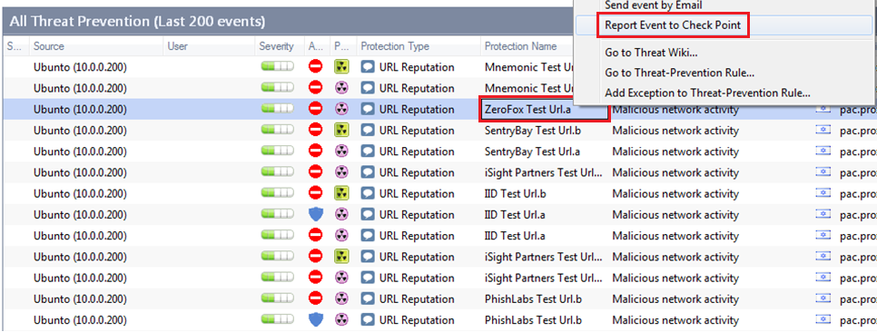Click the URL Reputation icon in ZeroFox row
The height and width of the screenshot is (332, 877).
pyautogui.click(x=368, y=110)
